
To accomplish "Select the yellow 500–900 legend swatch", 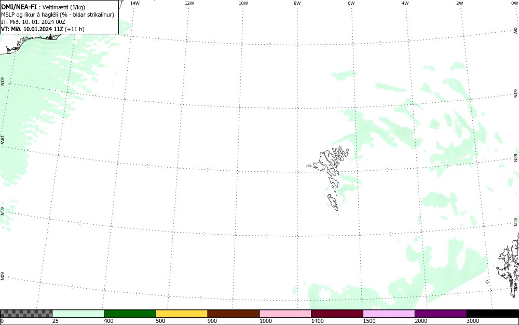I will (182, 314).
